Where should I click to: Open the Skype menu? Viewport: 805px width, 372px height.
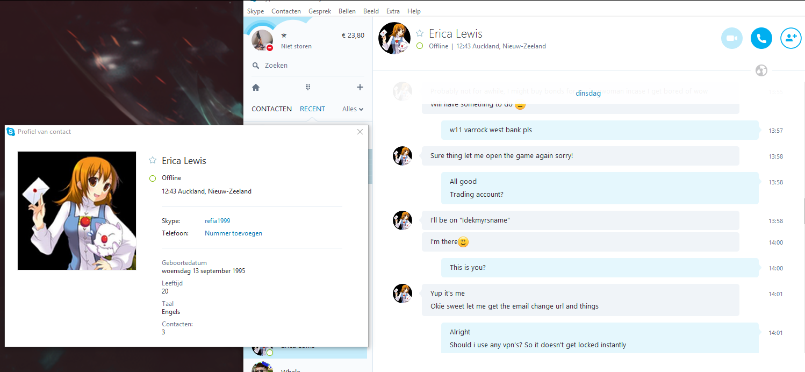(x=255, y=11)
